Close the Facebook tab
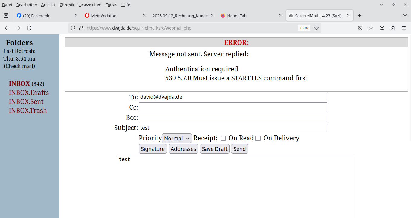411x218 pixels. pyautogui.click(x=76, y=15)
